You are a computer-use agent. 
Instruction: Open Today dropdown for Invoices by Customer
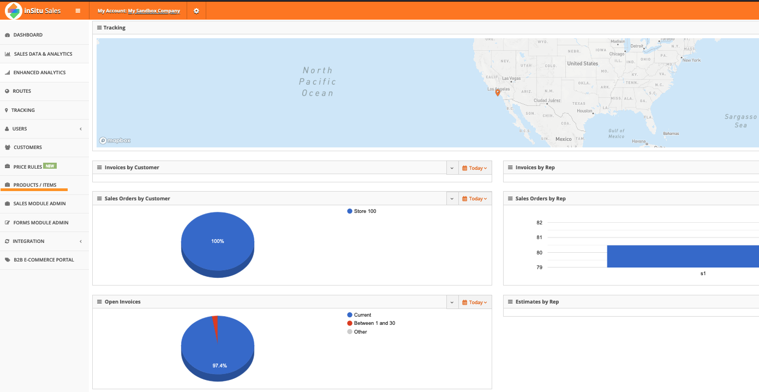coord(474,168)
